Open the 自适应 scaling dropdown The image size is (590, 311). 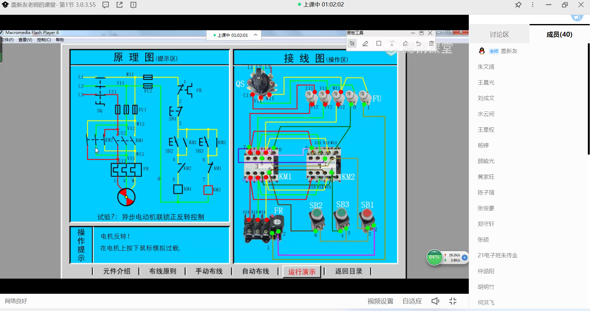(412, 301)
